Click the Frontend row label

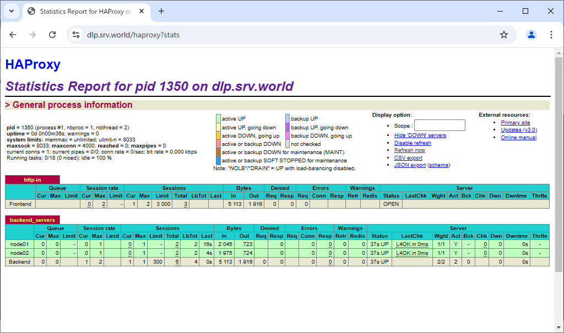[20, 204]
